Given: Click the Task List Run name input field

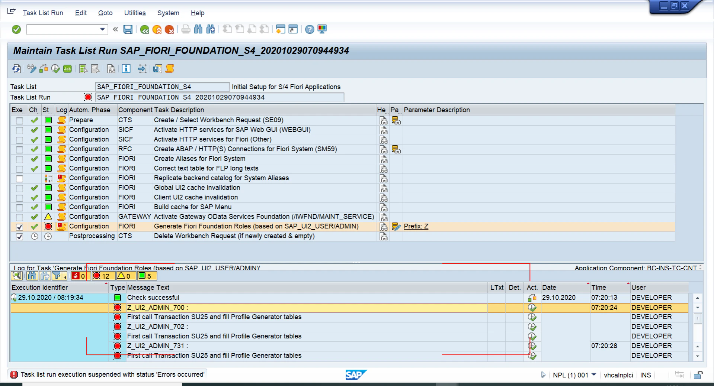Looking at the screenshot, I should 220,97.
